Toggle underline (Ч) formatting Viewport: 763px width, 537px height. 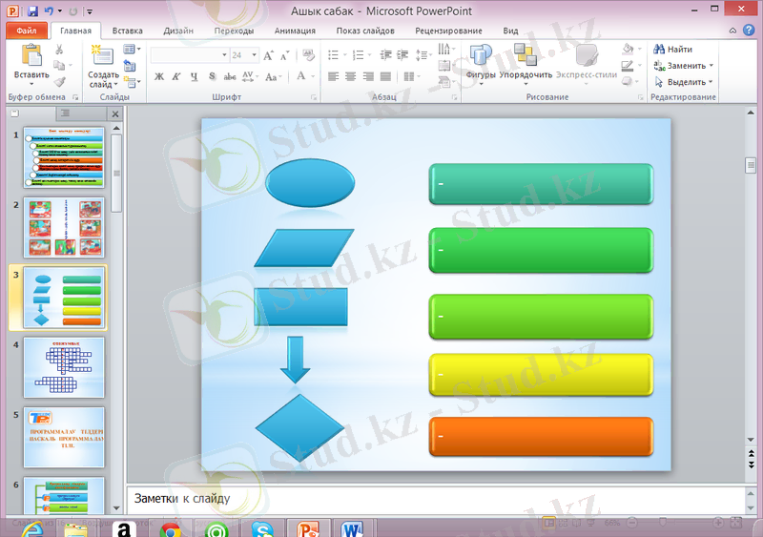(194, 76)
